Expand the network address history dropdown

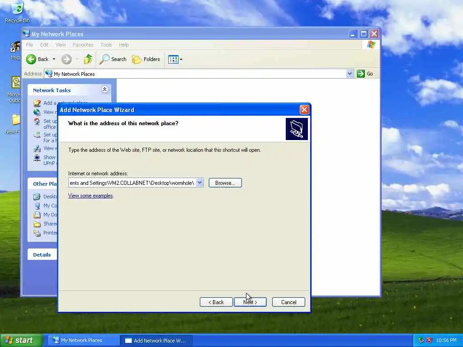[x=199, y=183]
